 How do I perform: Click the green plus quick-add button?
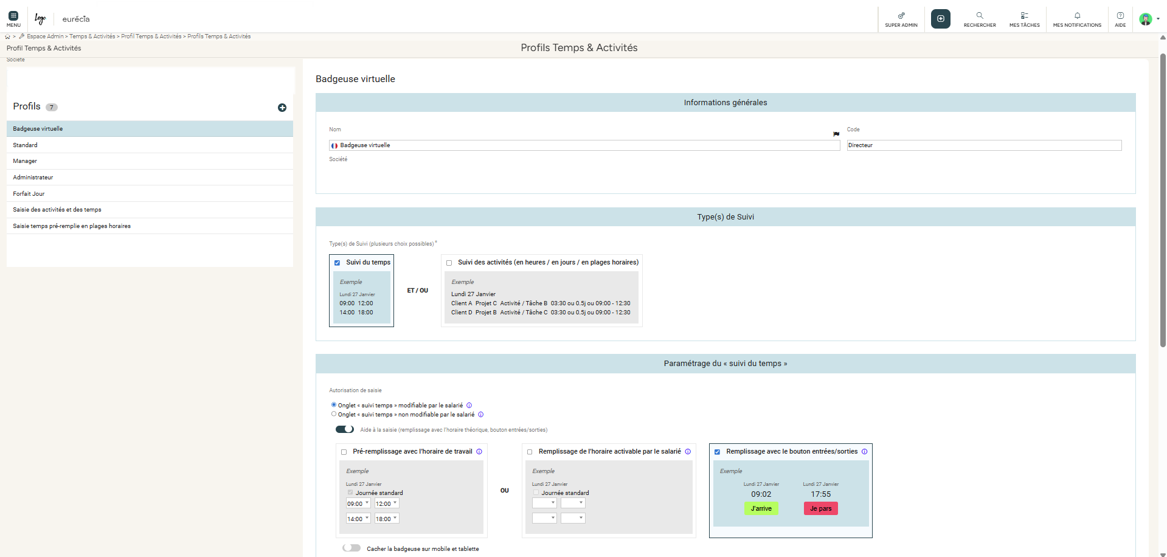tap(940, 19)
